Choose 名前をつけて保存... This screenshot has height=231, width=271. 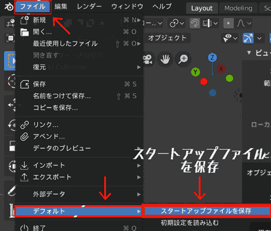[79, 96]
